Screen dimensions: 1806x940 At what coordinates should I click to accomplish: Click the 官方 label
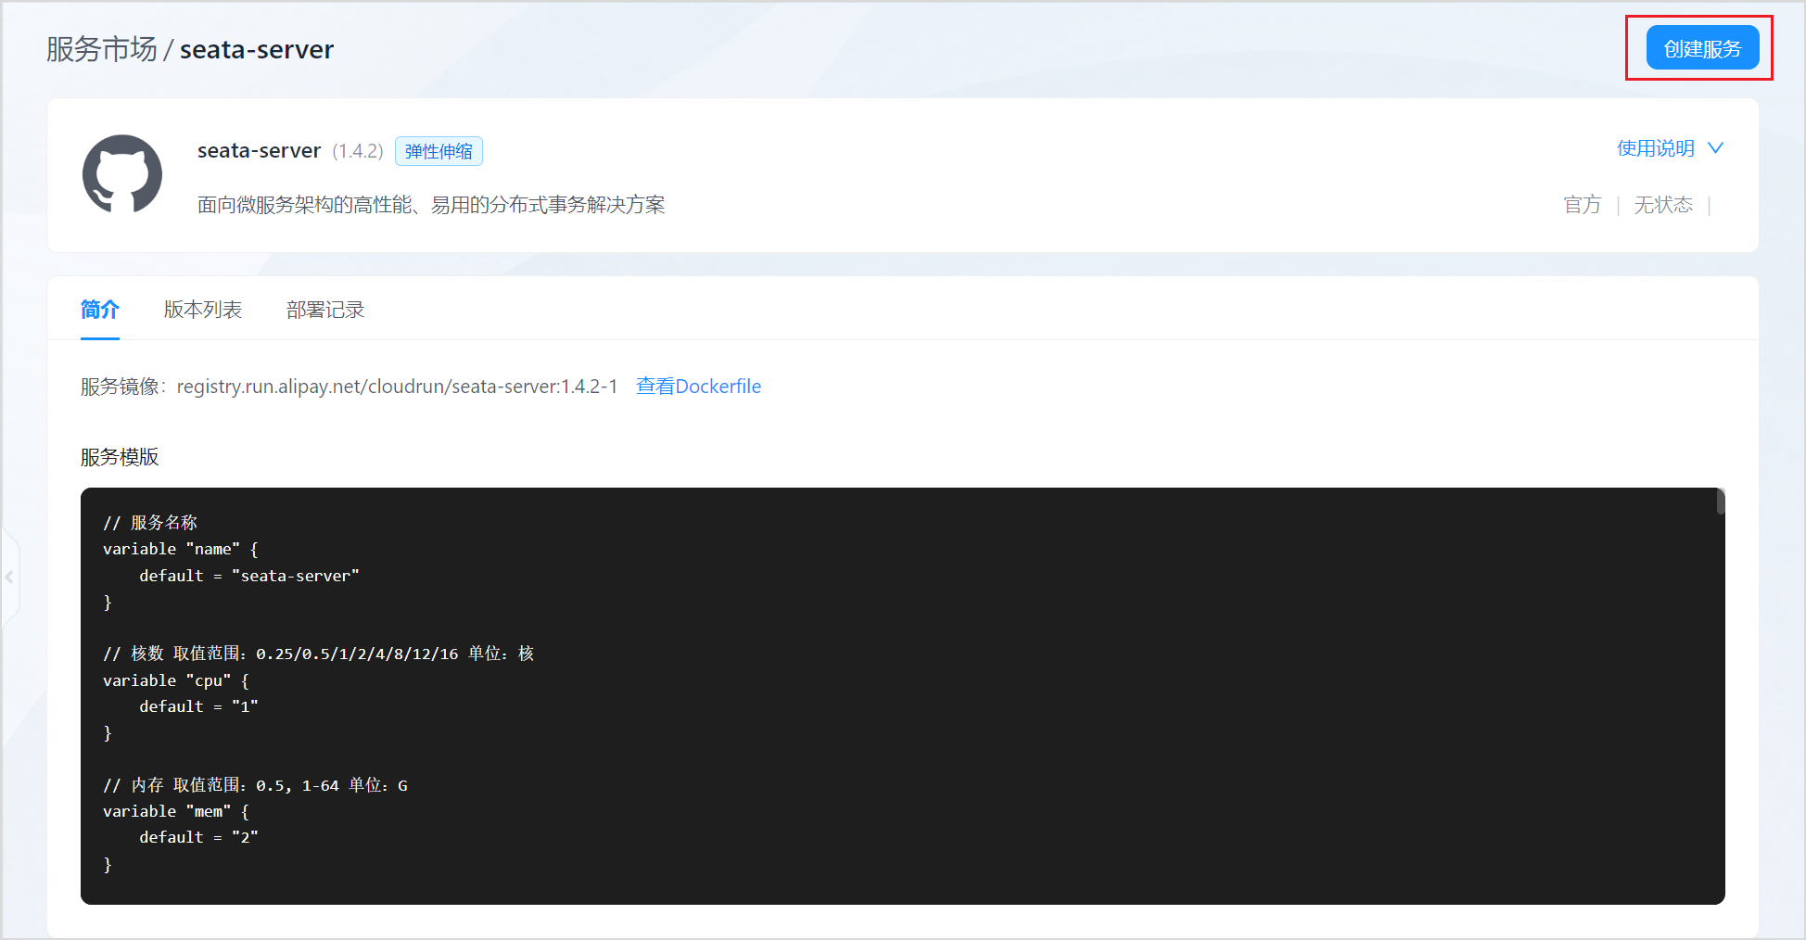(1583, 205)
